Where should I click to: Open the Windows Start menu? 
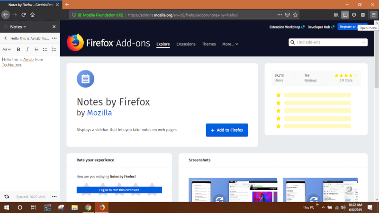click(x=7, y=207)
